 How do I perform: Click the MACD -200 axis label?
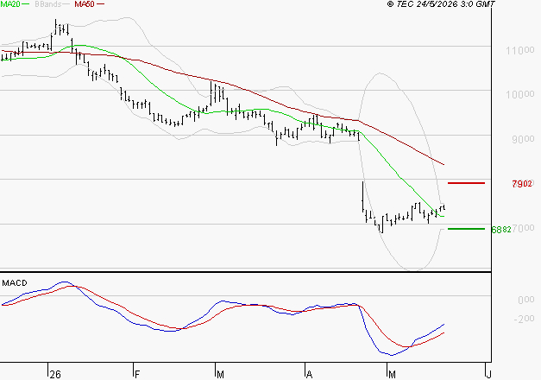coord(524,319)
